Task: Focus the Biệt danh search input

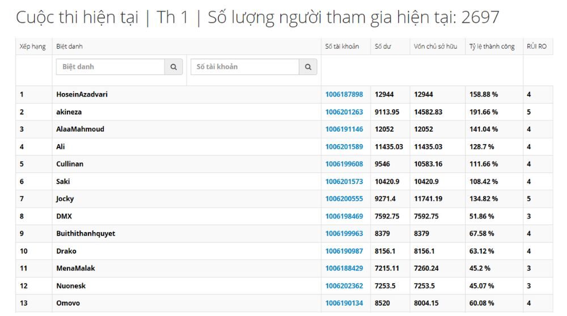Action: tap(111, 67)
